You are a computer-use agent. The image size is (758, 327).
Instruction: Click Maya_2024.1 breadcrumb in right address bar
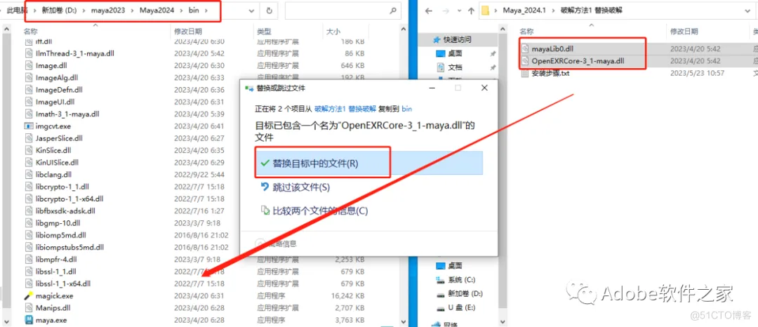coord(524,10)
